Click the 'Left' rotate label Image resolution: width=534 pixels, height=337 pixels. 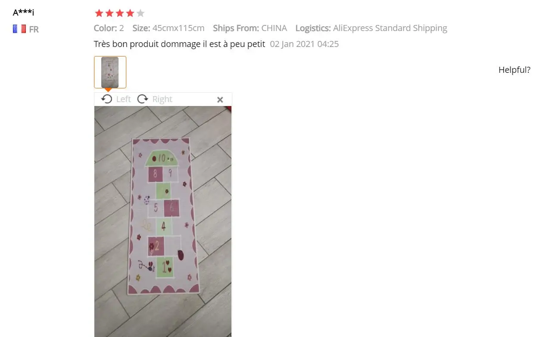(123, 99)
